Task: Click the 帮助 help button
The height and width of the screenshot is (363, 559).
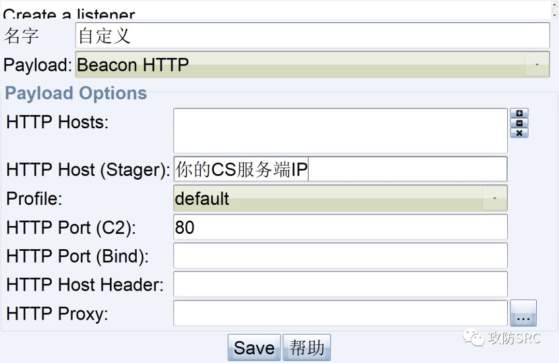Action: point(307,347)
